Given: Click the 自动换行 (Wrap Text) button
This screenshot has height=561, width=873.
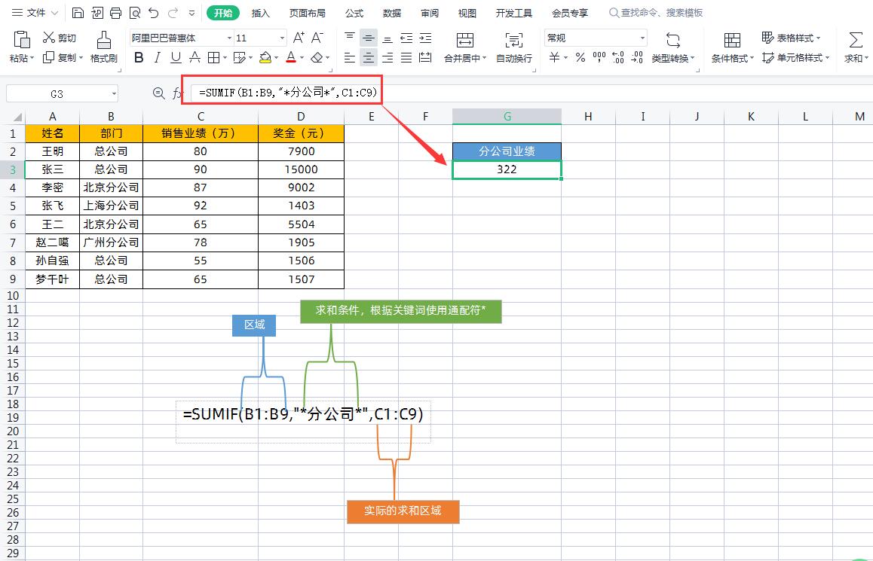Looking at the screenshot, I should [514, 47].
